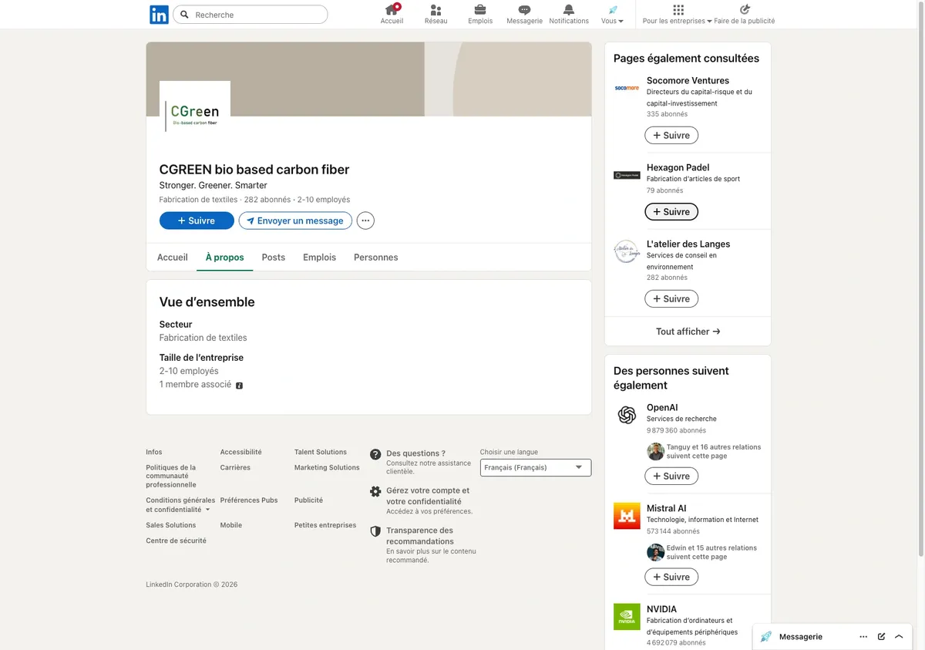Compose a new message in Messagerie bar
Screen dimensions: 925x650
(881, 637)
